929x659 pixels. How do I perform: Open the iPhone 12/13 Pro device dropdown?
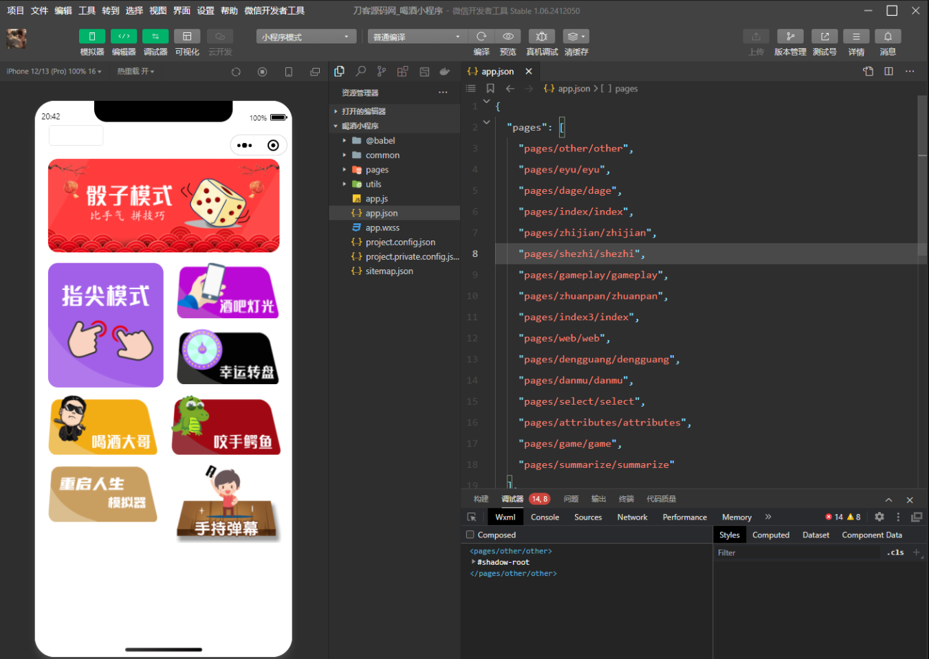click(54, 71)
